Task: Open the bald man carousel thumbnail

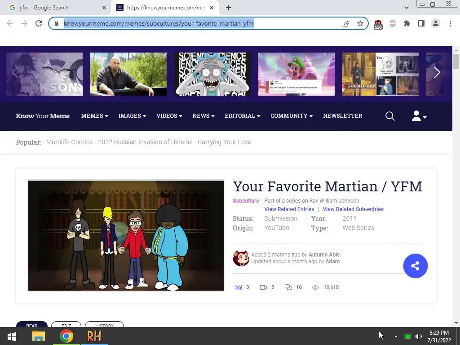Action: click(x=128, y=74)
